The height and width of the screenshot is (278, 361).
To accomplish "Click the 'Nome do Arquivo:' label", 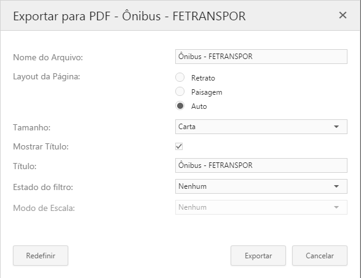I will (x=48, y=57).
